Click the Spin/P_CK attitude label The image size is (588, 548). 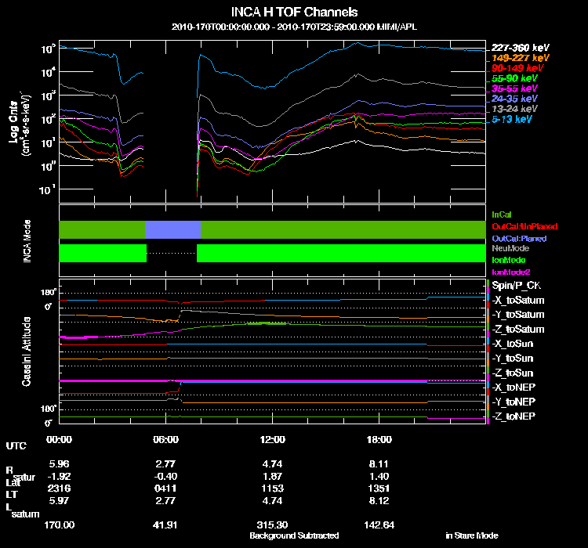coord(517,286)
